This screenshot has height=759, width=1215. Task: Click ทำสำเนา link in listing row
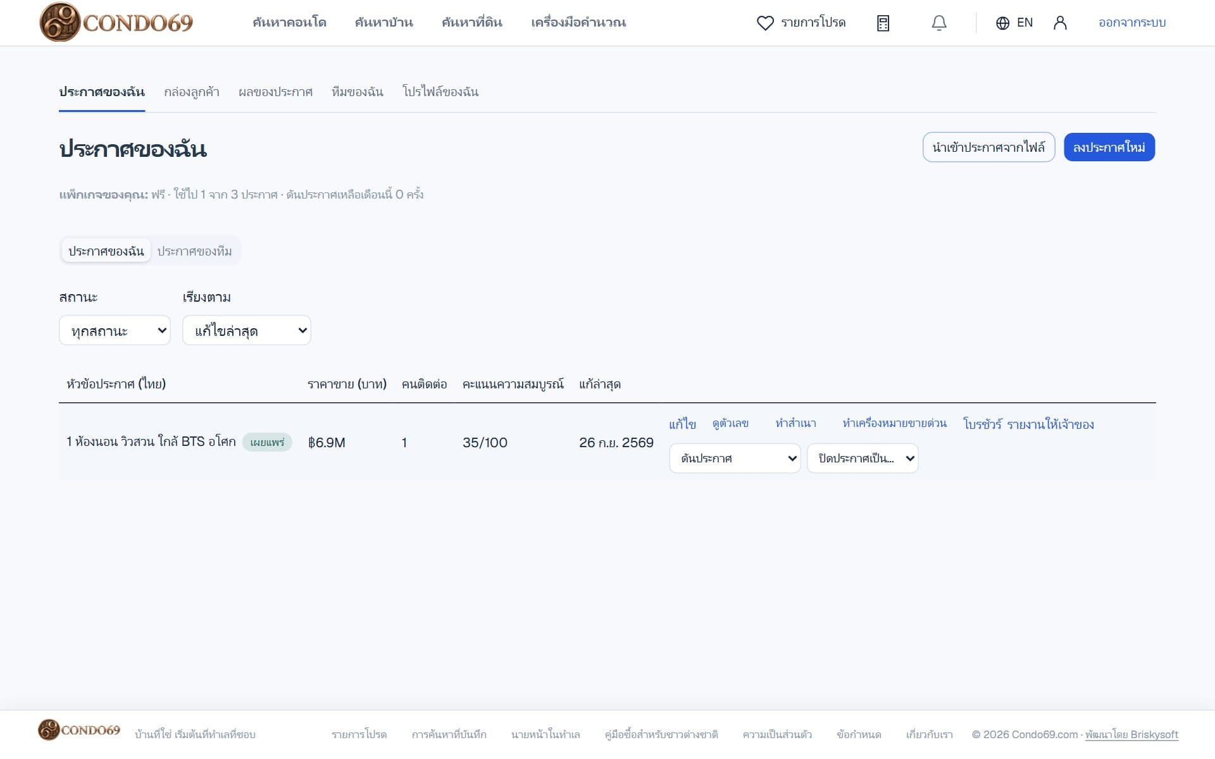point(796,423)
